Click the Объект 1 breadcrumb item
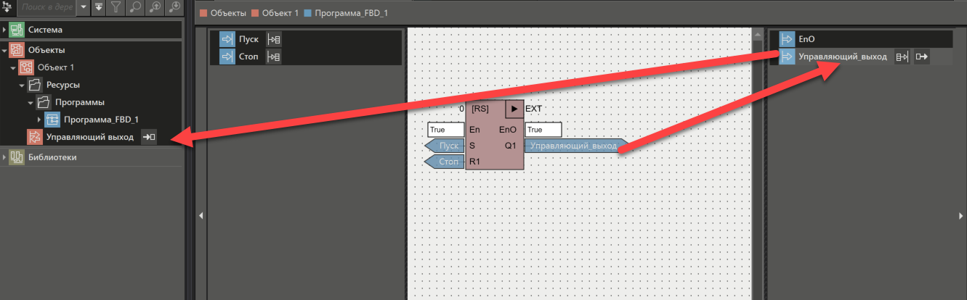 coord(275,13)
